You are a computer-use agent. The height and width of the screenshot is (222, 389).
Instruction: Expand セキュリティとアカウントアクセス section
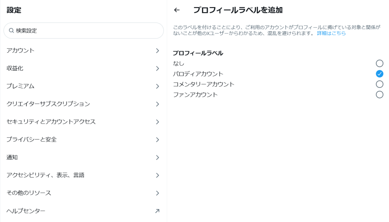click(x=83, y=122)
